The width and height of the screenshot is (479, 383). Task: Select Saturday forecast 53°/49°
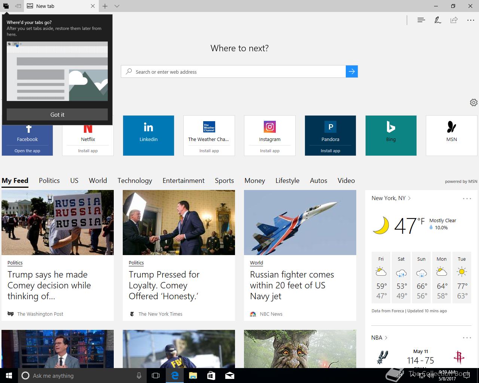coord(401,278)
